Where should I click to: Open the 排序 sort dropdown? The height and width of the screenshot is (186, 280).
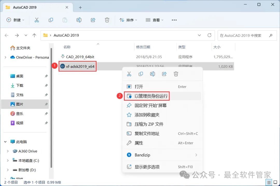128,20
